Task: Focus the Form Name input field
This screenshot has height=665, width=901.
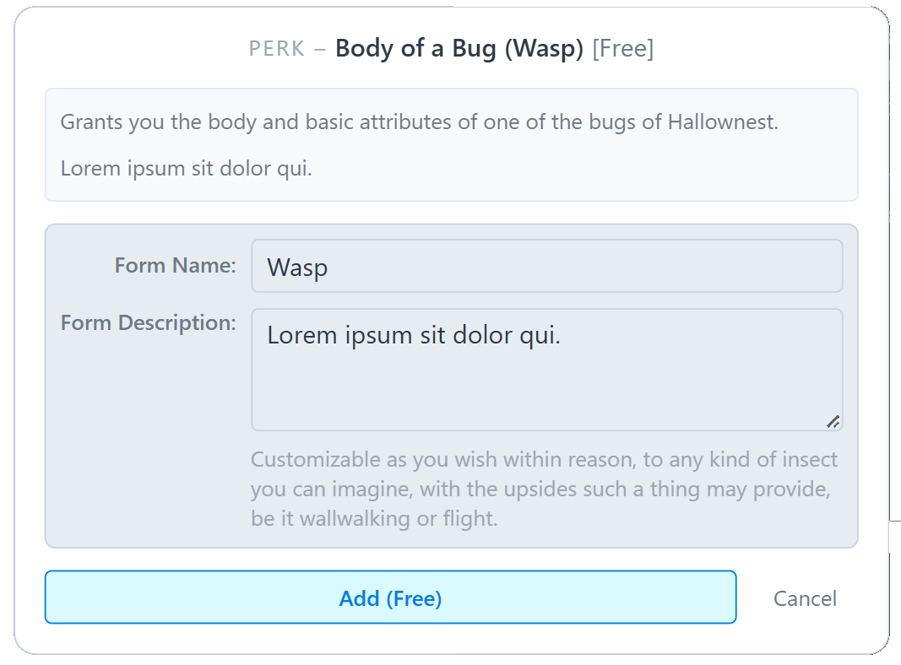Action: 546,267
